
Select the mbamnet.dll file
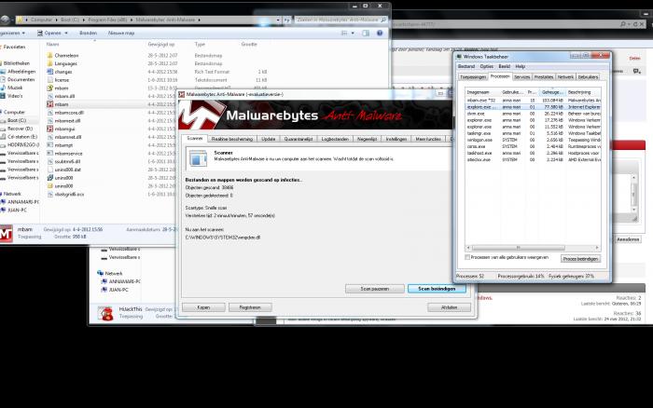click(67, 137)
